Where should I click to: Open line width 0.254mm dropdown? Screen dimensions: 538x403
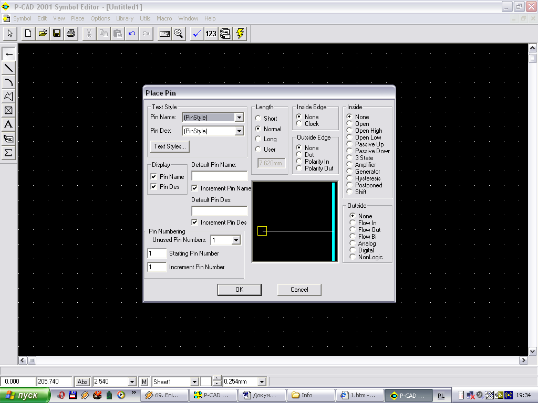[262, 382]
